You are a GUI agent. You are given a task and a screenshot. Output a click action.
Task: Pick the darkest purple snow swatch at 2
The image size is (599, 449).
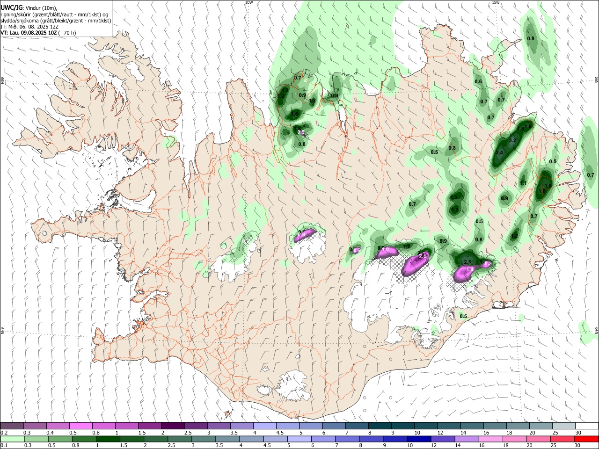(x=172, y=426)
